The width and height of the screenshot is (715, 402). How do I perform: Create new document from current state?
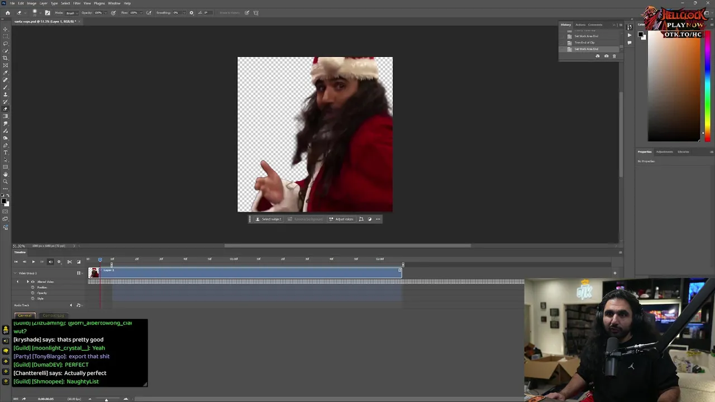(598, 56)
